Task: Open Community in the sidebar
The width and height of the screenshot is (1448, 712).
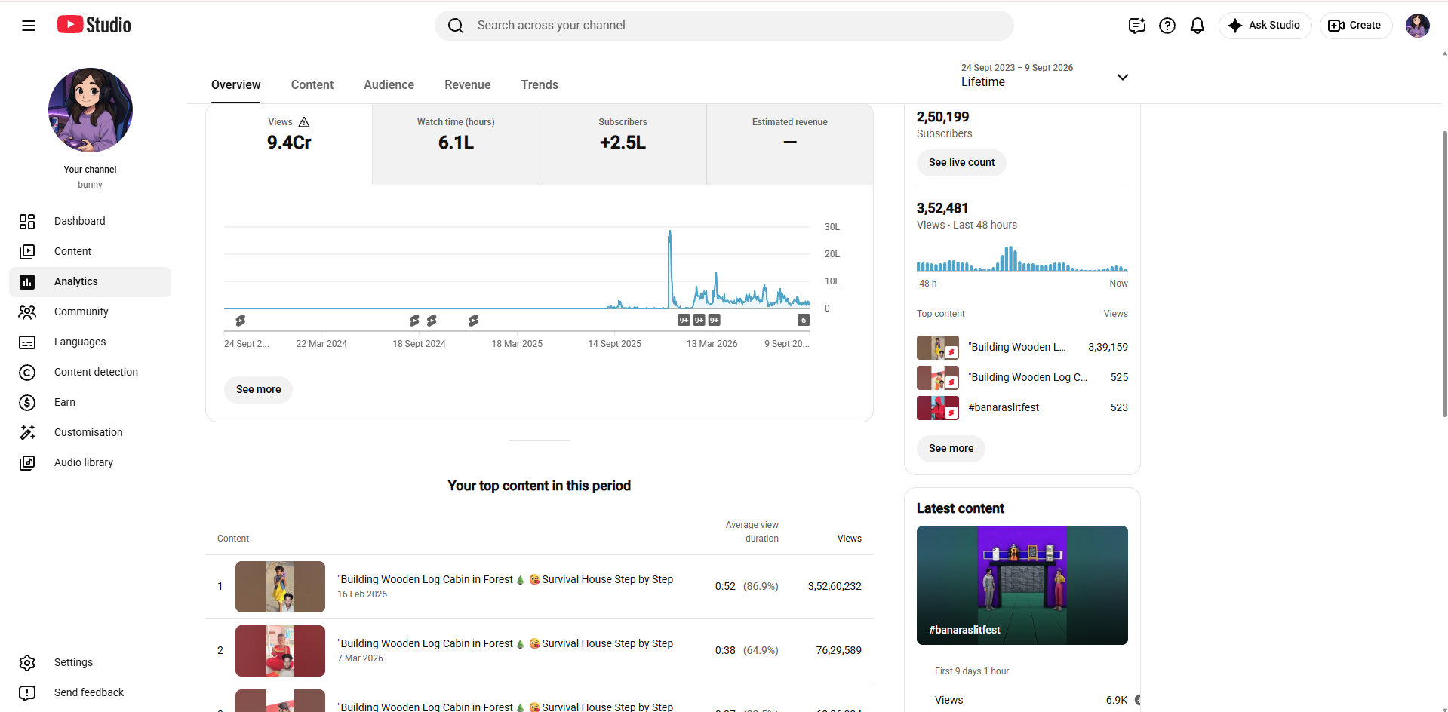Action: [91, 311]
